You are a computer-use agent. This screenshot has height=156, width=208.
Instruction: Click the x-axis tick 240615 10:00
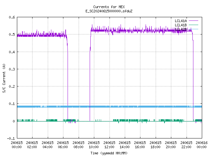coord(94,145)
